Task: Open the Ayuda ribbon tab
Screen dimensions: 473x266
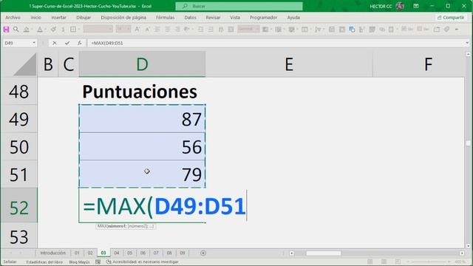Action: [293, 18]
